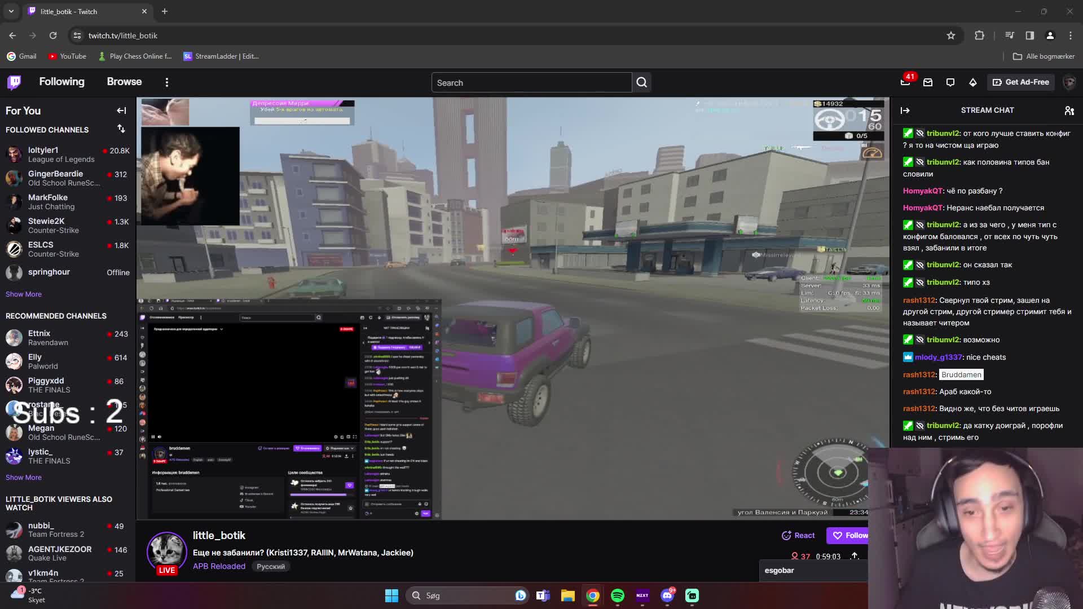The height and width of the screenshot is (609, 1083).
Task: Reload the Twitch page
Action: coord(53,36)
